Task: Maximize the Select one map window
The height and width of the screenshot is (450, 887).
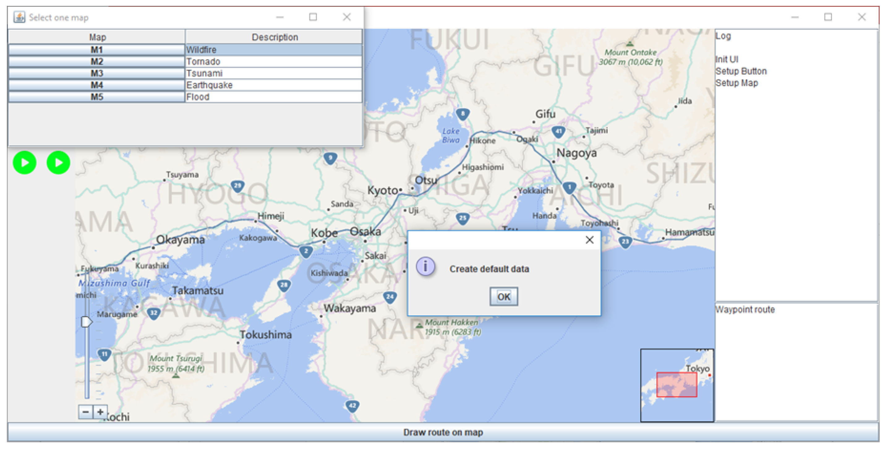Action: tap(313, 17)
